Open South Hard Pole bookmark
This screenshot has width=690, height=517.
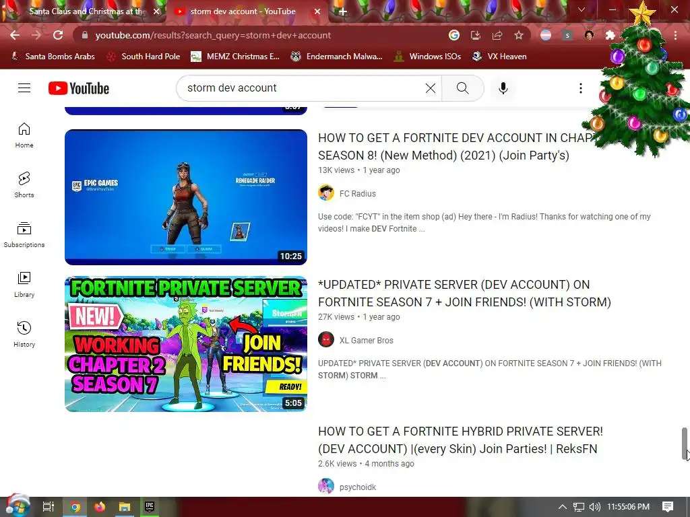[144, 57]
